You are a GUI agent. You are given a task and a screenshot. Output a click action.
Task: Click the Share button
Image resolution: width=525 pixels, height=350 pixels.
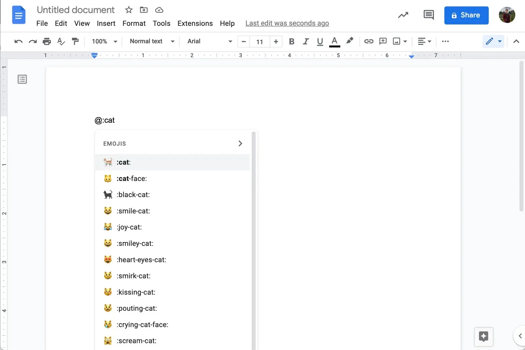466,15
